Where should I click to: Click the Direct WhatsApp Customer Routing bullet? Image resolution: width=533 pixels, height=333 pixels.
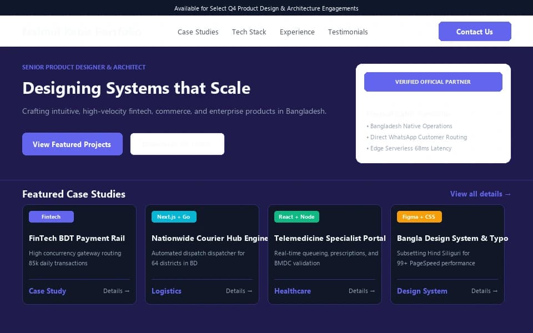click(417, 137)
